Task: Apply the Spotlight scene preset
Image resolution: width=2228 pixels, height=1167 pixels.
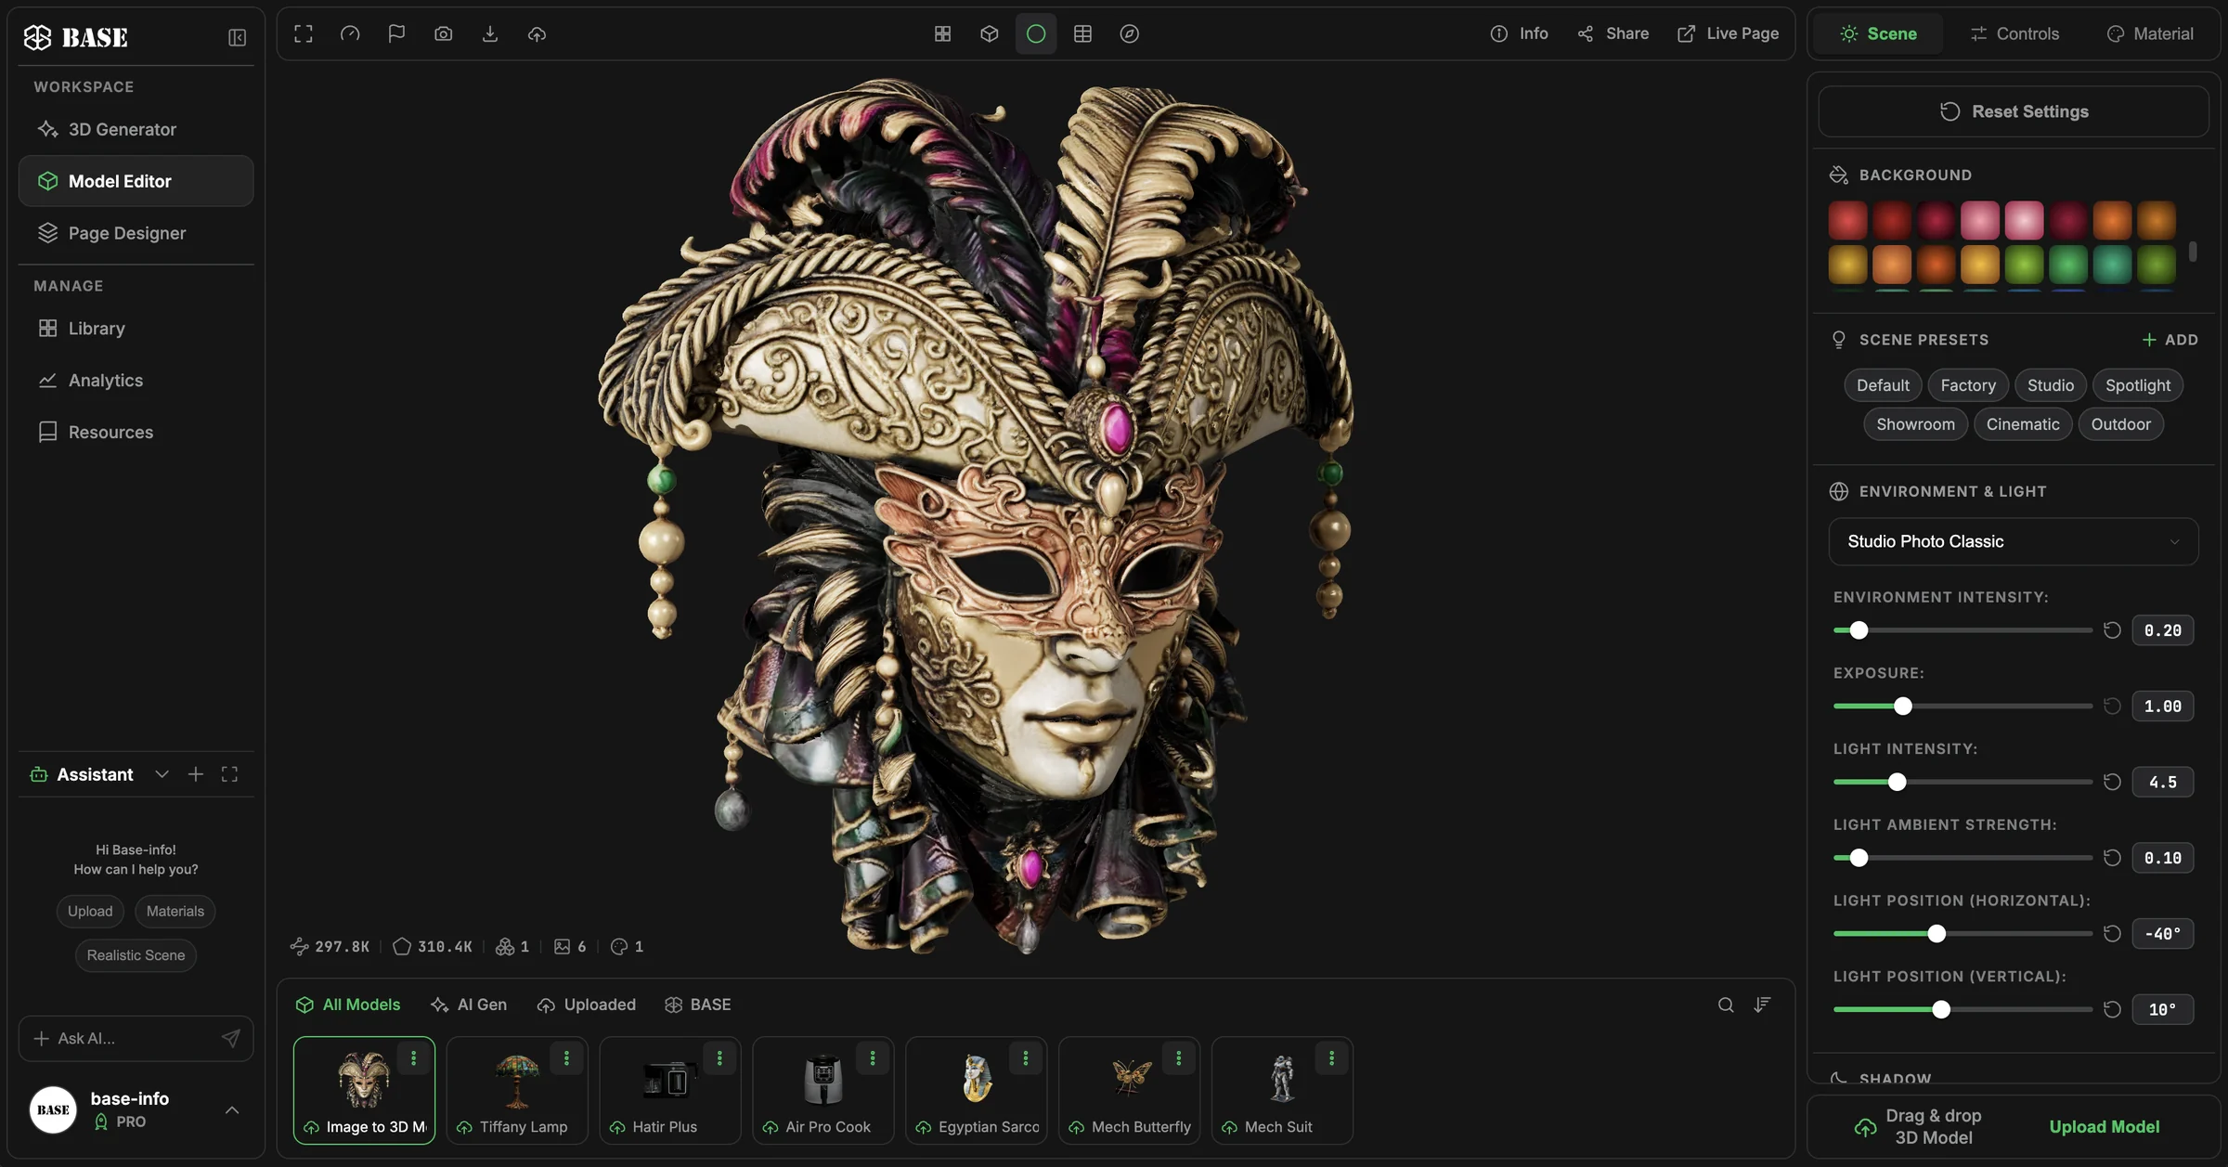Action: (x=2137, y=385)
